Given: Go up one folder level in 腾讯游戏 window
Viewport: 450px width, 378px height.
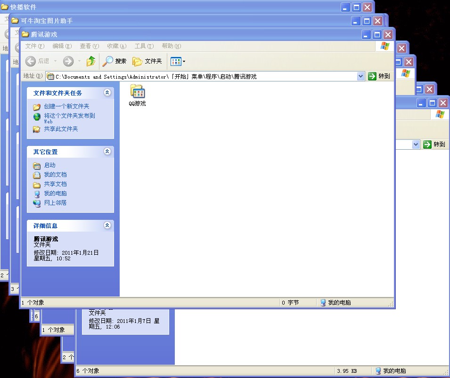Looking at the screenshot, I should pyautogui.click(x=91, y=61).
